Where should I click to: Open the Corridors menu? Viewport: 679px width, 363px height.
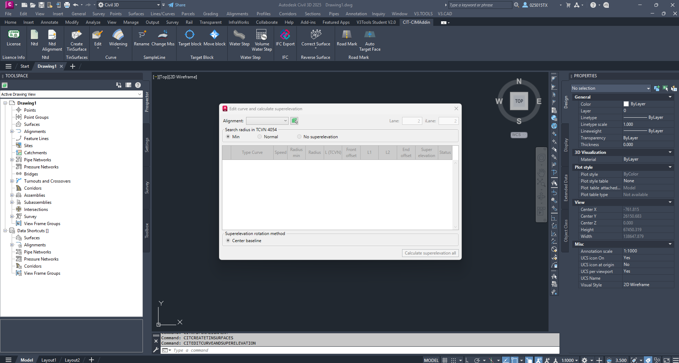click(x=288, y=14)
